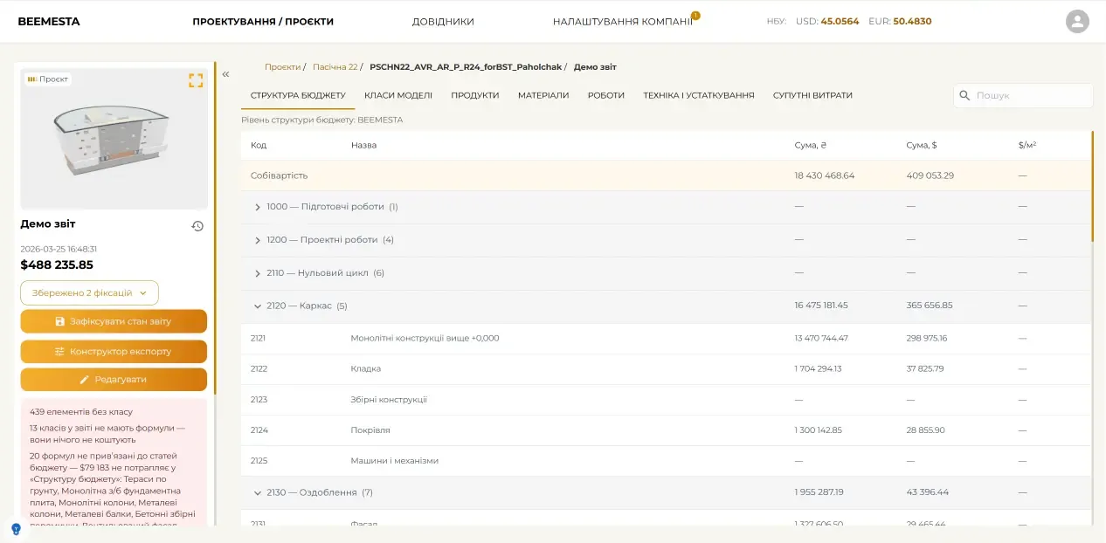
Task: Click the Демо звіт report title
Action: (48, 224)
